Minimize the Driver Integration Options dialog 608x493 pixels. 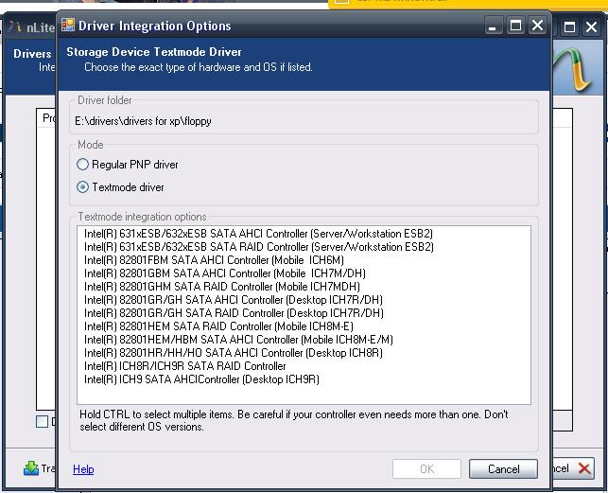point(493,26)
